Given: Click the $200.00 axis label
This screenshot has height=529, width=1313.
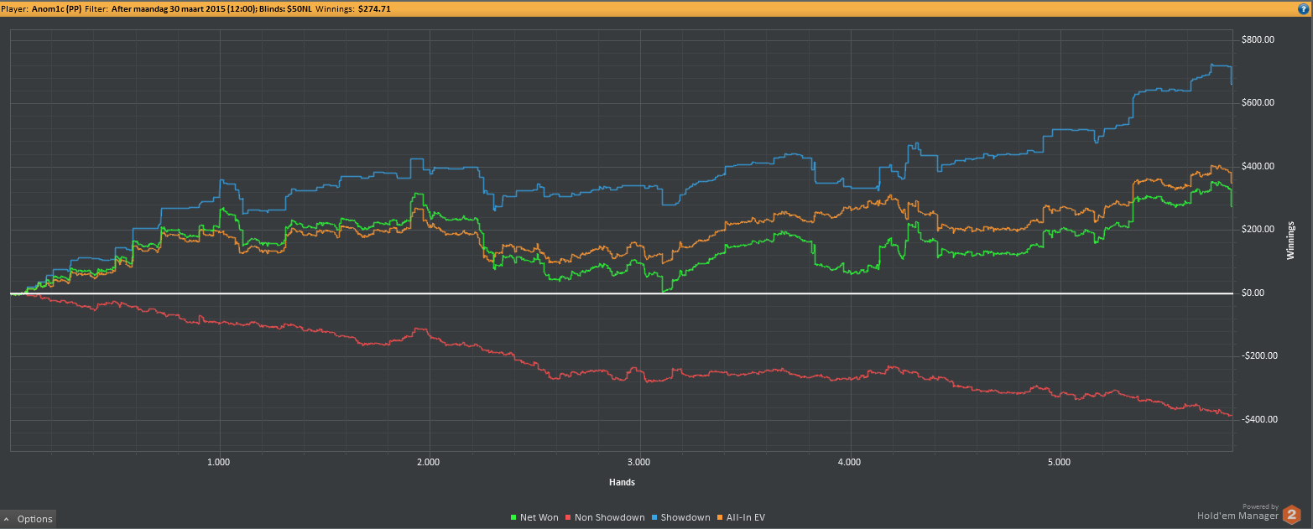Looking at the screenshot, I should point(1257,230).
